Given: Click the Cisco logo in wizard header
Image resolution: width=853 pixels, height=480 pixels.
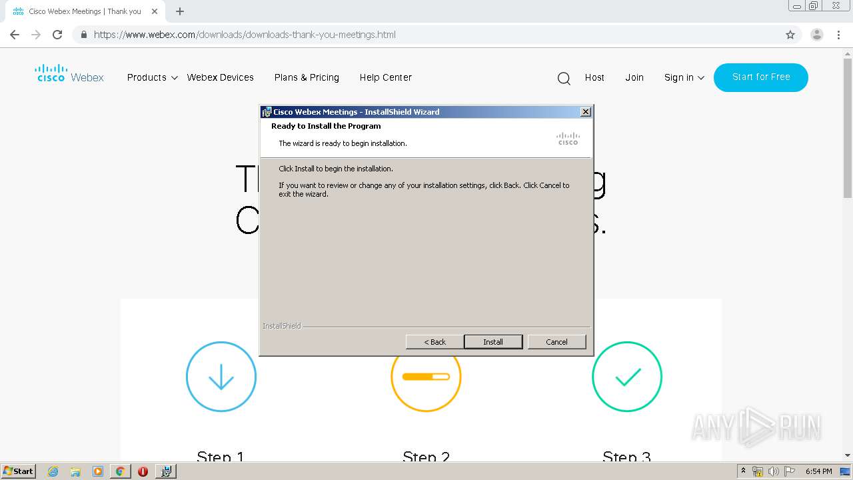Looking at the screenshot, I should pos(568,139).
